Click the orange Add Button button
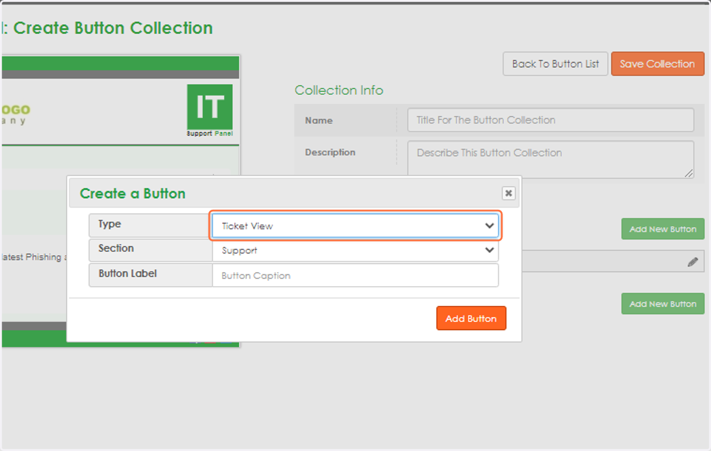Viewport: 711px width, 451px height. point(471,318)
